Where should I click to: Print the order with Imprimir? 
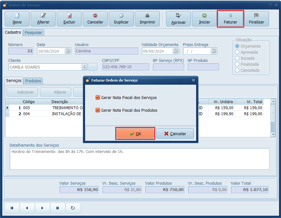coord(147,19)
